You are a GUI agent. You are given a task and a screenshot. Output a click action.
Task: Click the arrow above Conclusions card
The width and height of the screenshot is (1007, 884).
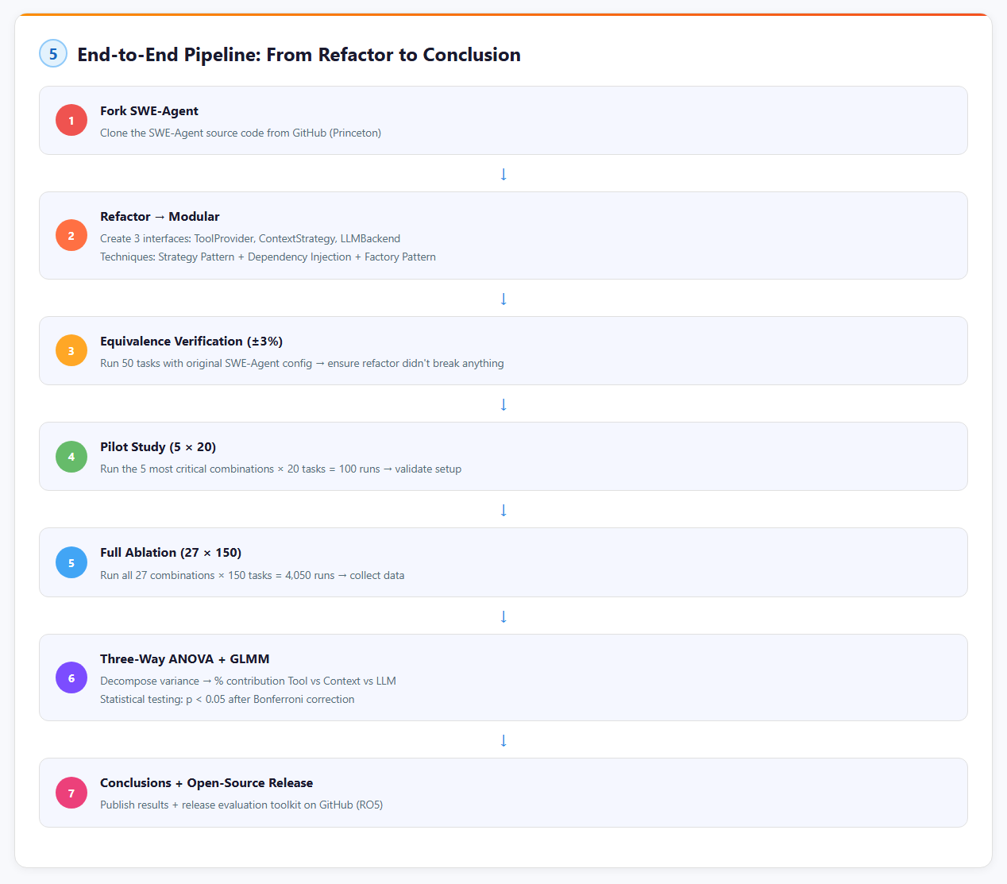(503, 740)
